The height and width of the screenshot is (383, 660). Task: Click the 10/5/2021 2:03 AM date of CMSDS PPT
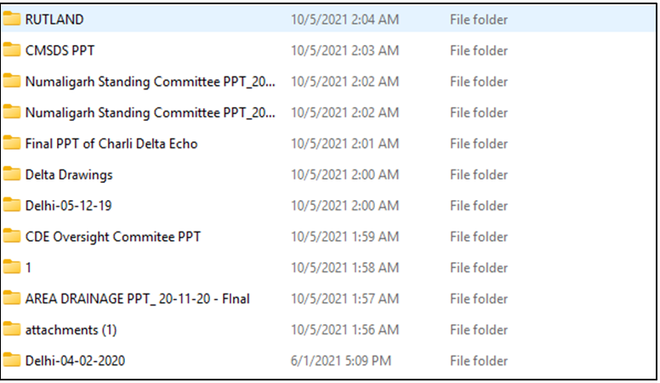tap(344, 50)
